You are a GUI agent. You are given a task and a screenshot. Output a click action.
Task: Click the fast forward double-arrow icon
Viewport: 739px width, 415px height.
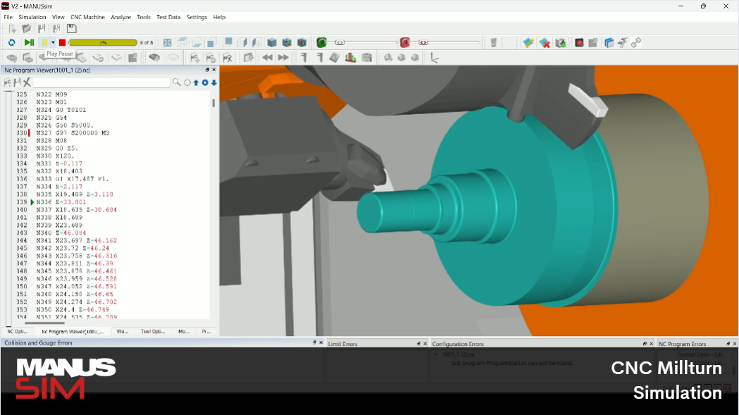(283, 58)
